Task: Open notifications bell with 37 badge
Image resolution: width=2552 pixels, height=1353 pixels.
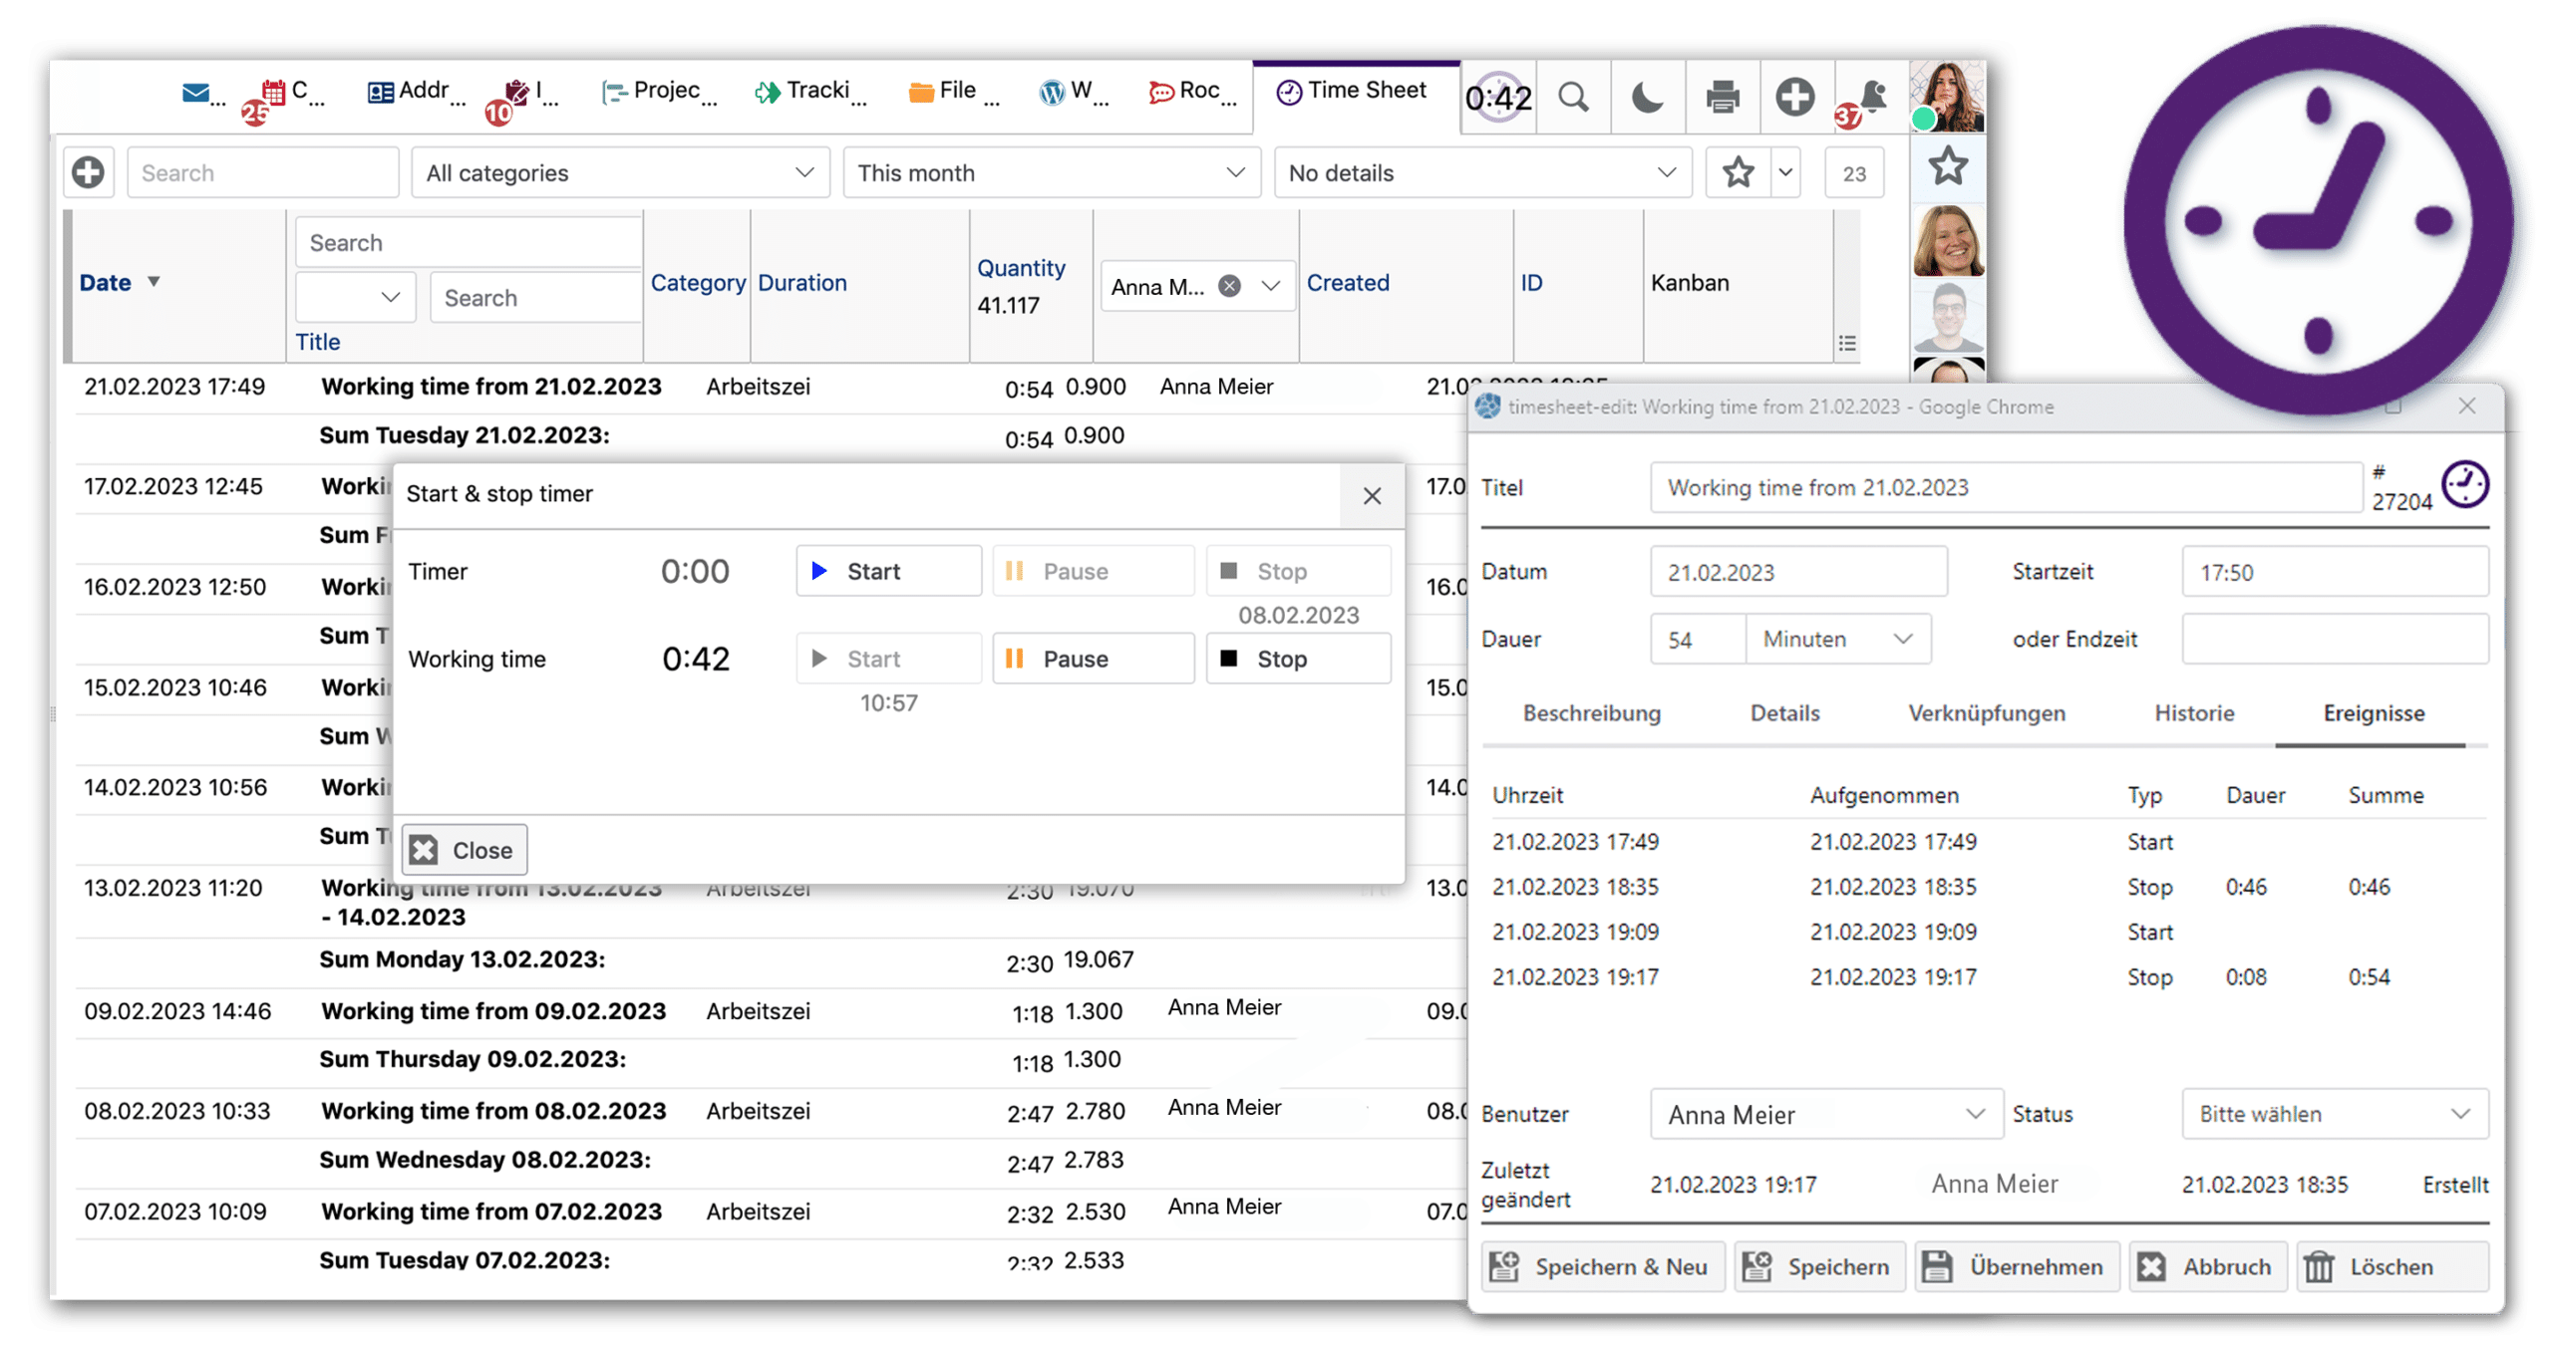Action: (1872, 98)
